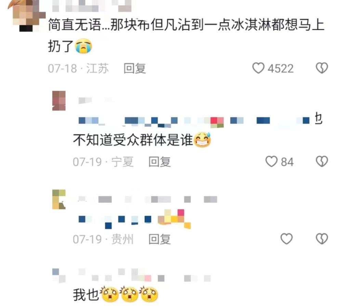The width and height of the screenshot is (342, 308).
Task: Dislike the reply from 宁夏
Action: coord(322,162)
